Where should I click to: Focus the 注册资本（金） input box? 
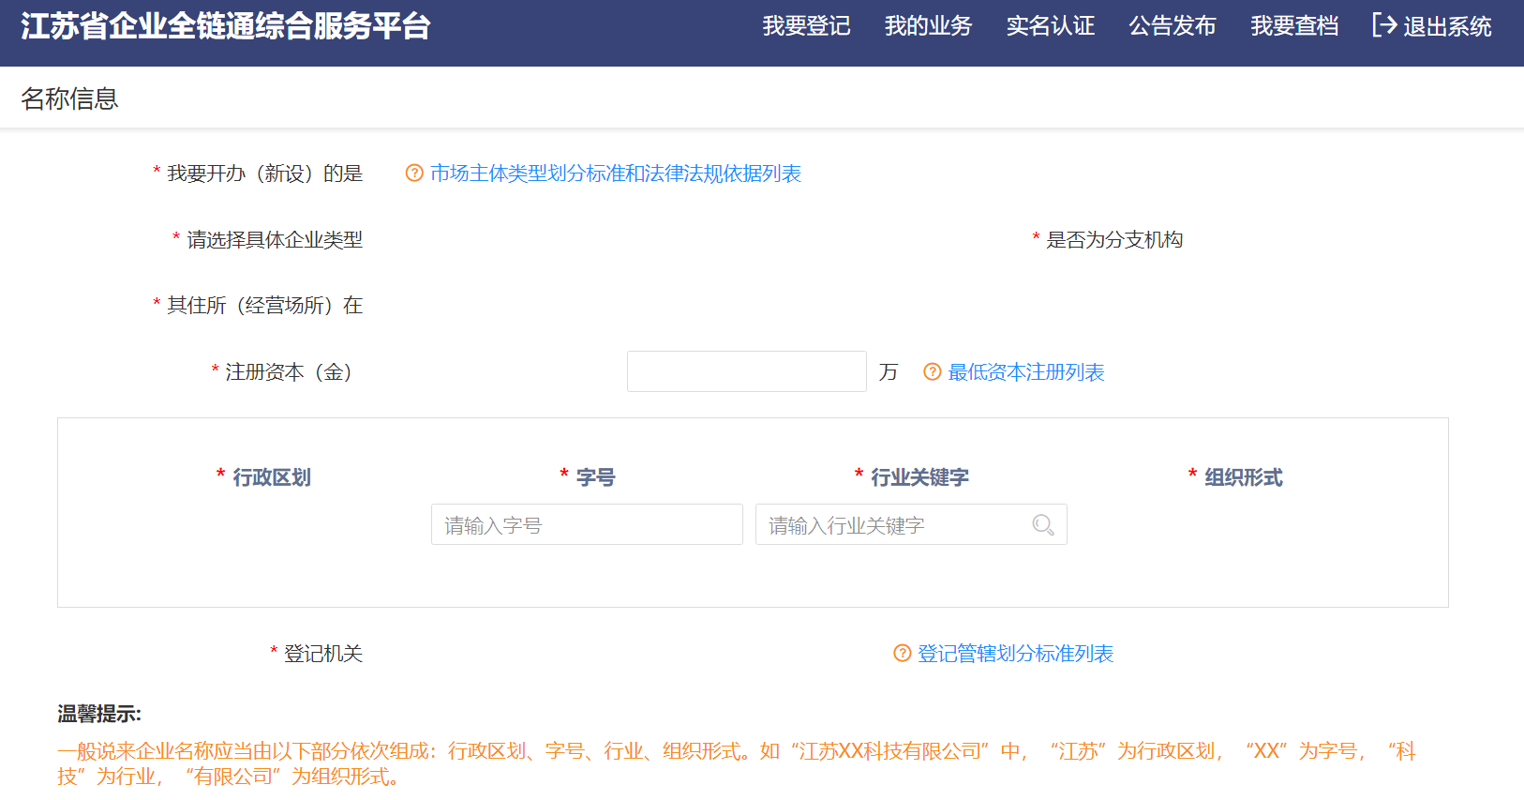pos(746,371)
